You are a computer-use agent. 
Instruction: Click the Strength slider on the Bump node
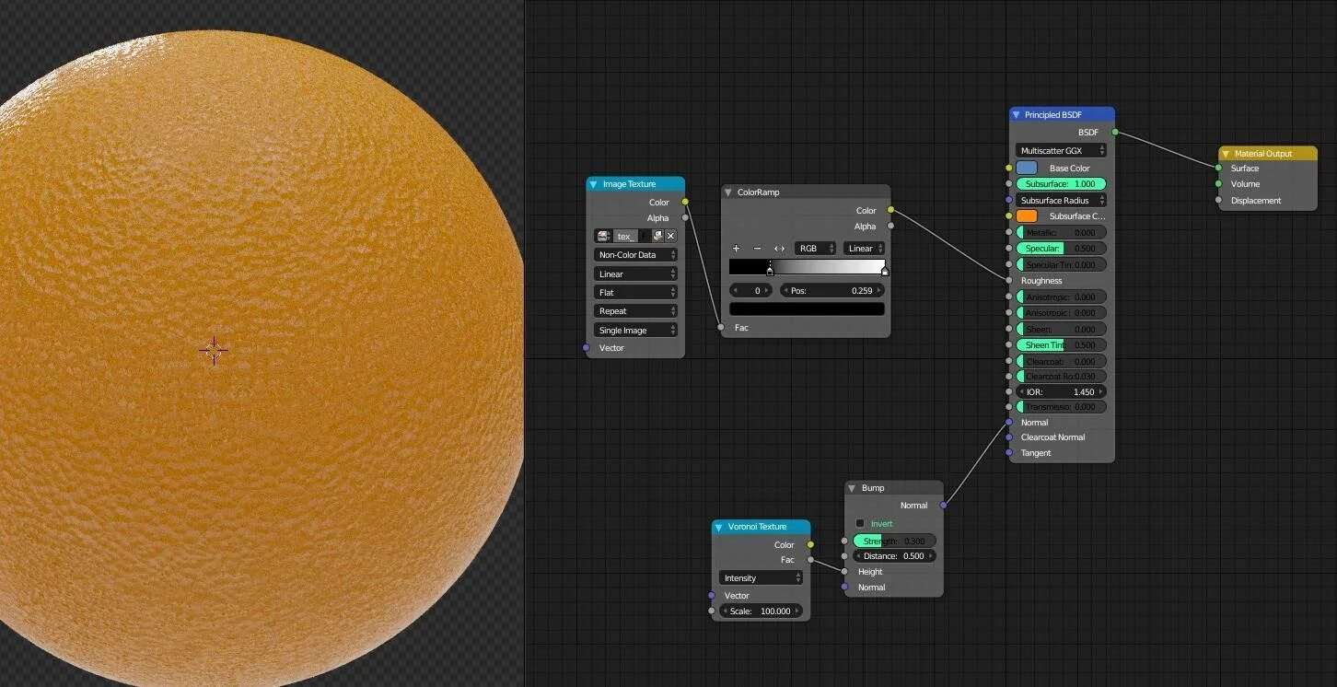pyautogui.click(x=893, y=541)
